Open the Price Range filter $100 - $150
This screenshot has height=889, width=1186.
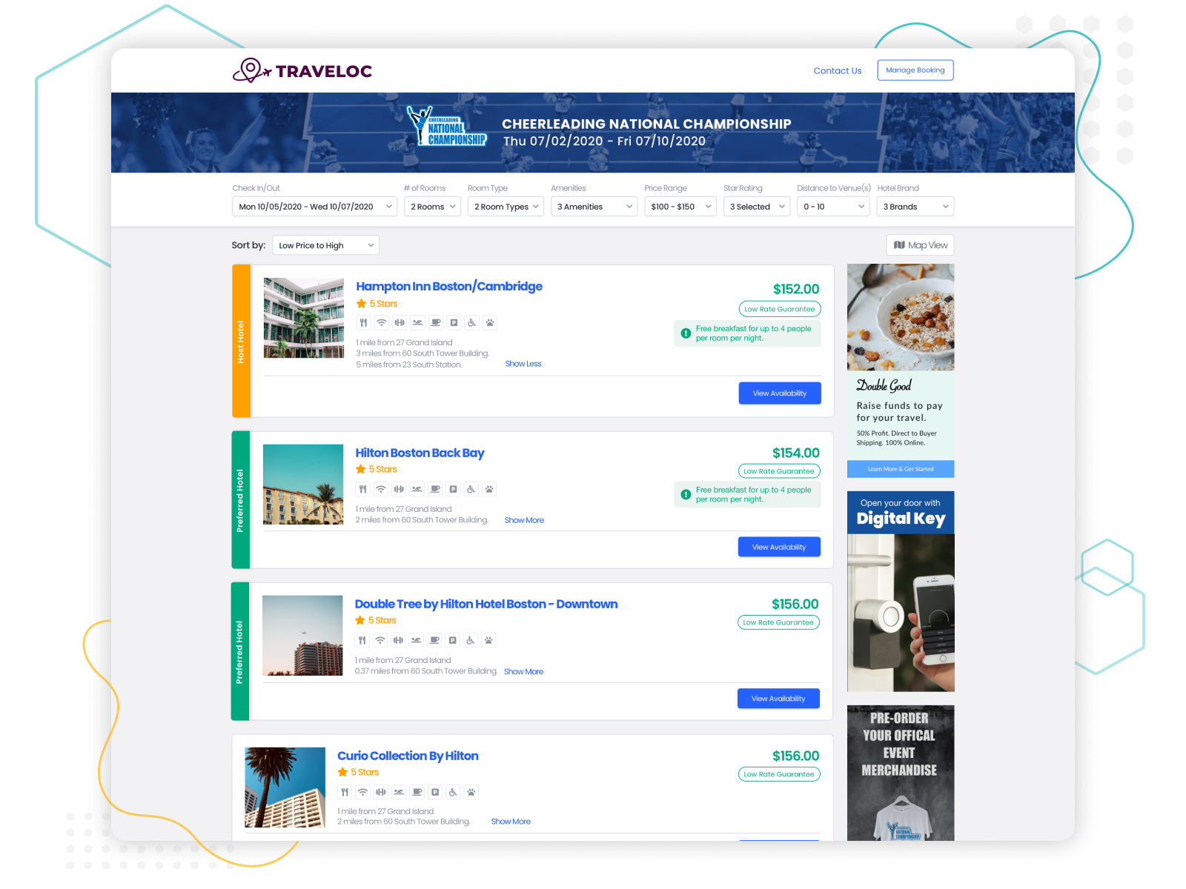[680, 206]
